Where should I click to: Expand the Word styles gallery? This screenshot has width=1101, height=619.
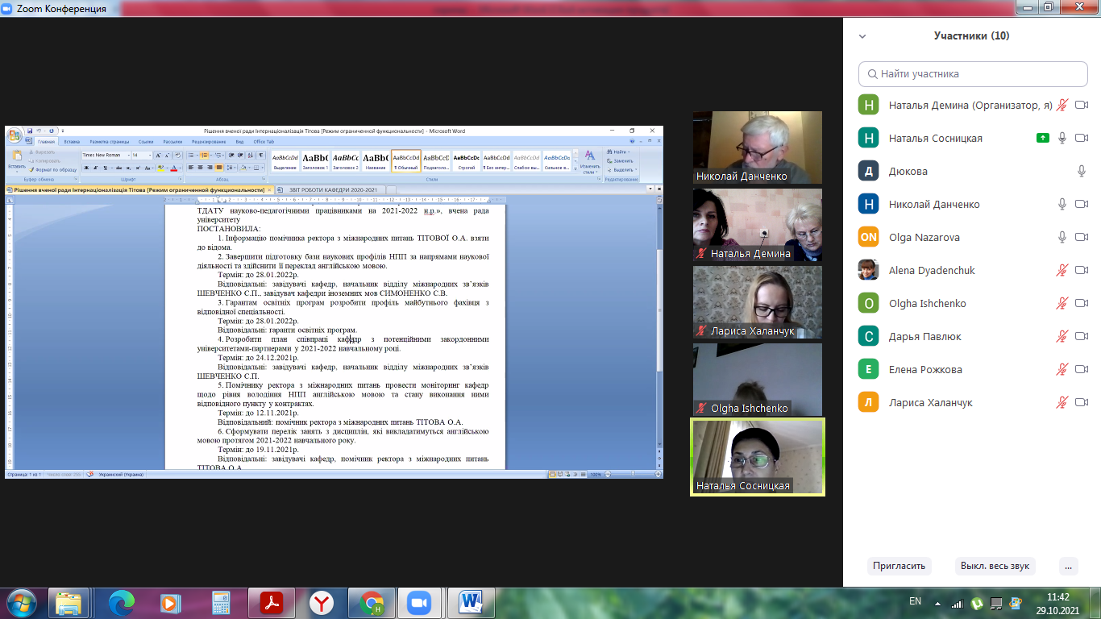574,169
